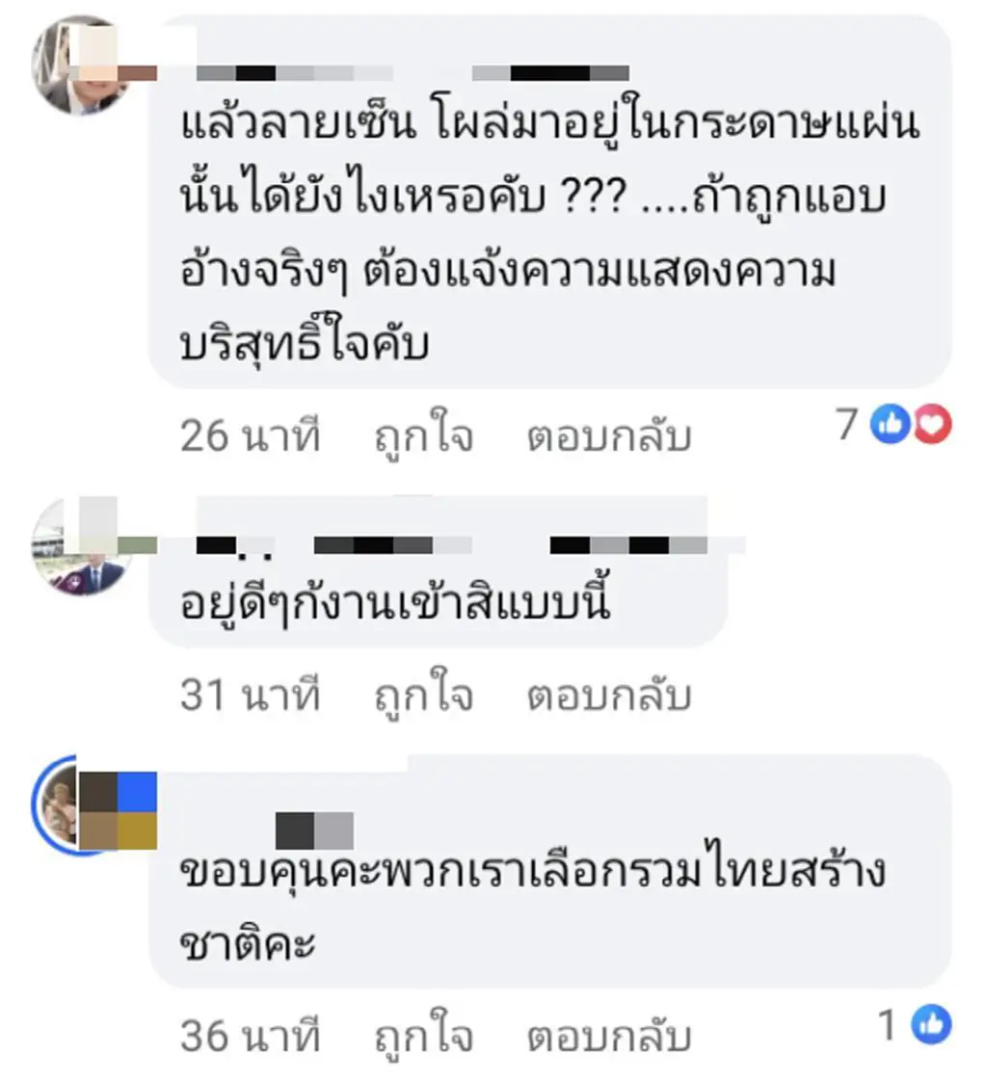Viewport: 983px width, 1080px height.
Task: Click the reaction count 7 on first comment
Action: point(848,424)
